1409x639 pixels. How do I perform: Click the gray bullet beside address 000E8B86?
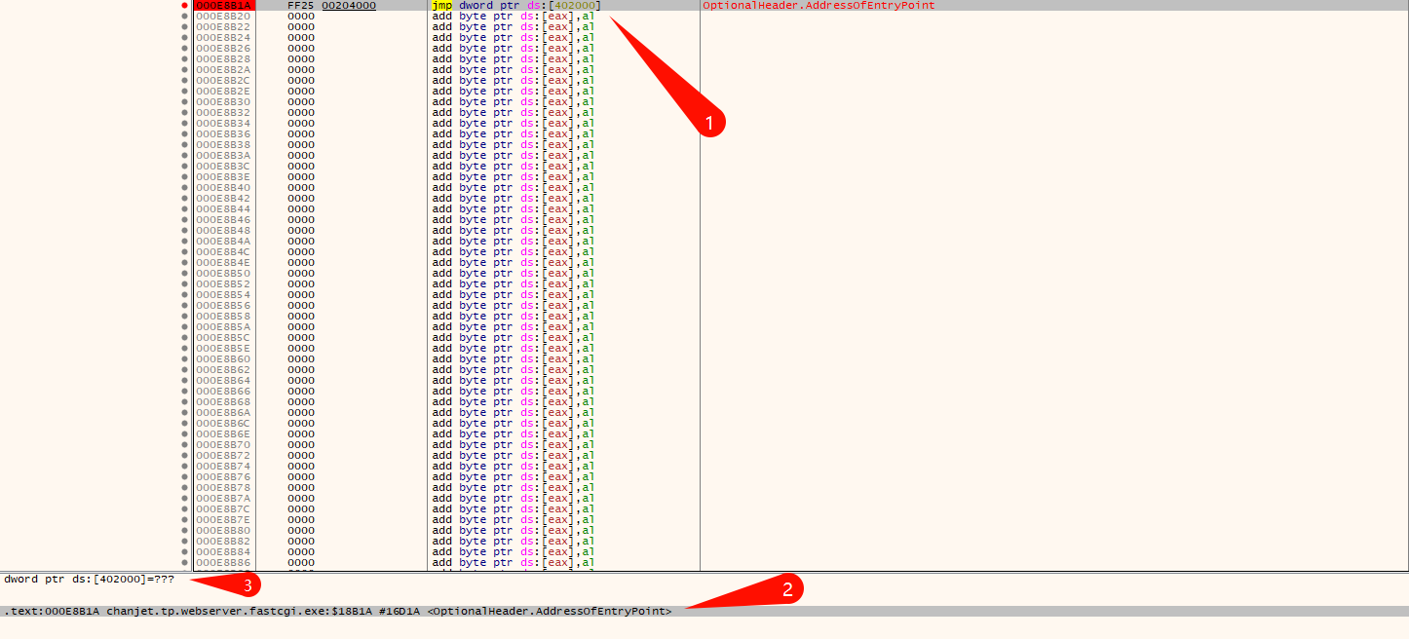click(x=184, y=563)
